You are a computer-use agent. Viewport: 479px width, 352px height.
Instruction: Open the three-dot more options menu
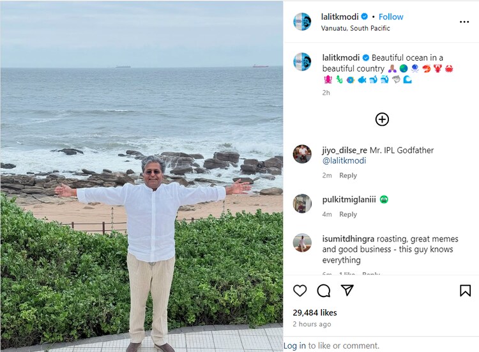[x=464, y=22]
